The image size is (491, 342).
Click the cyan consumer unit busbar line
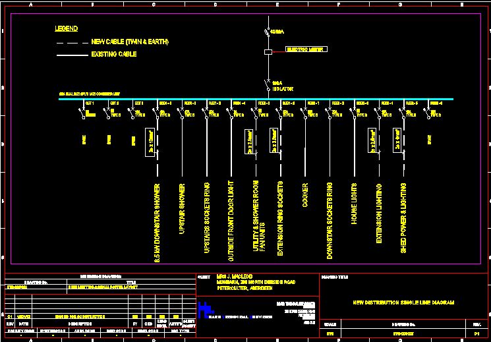click(256, 100)
